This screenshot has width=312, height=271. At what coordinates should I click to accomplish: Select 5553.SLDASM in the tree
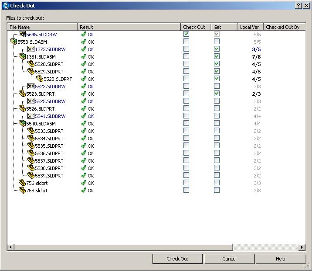32,42
